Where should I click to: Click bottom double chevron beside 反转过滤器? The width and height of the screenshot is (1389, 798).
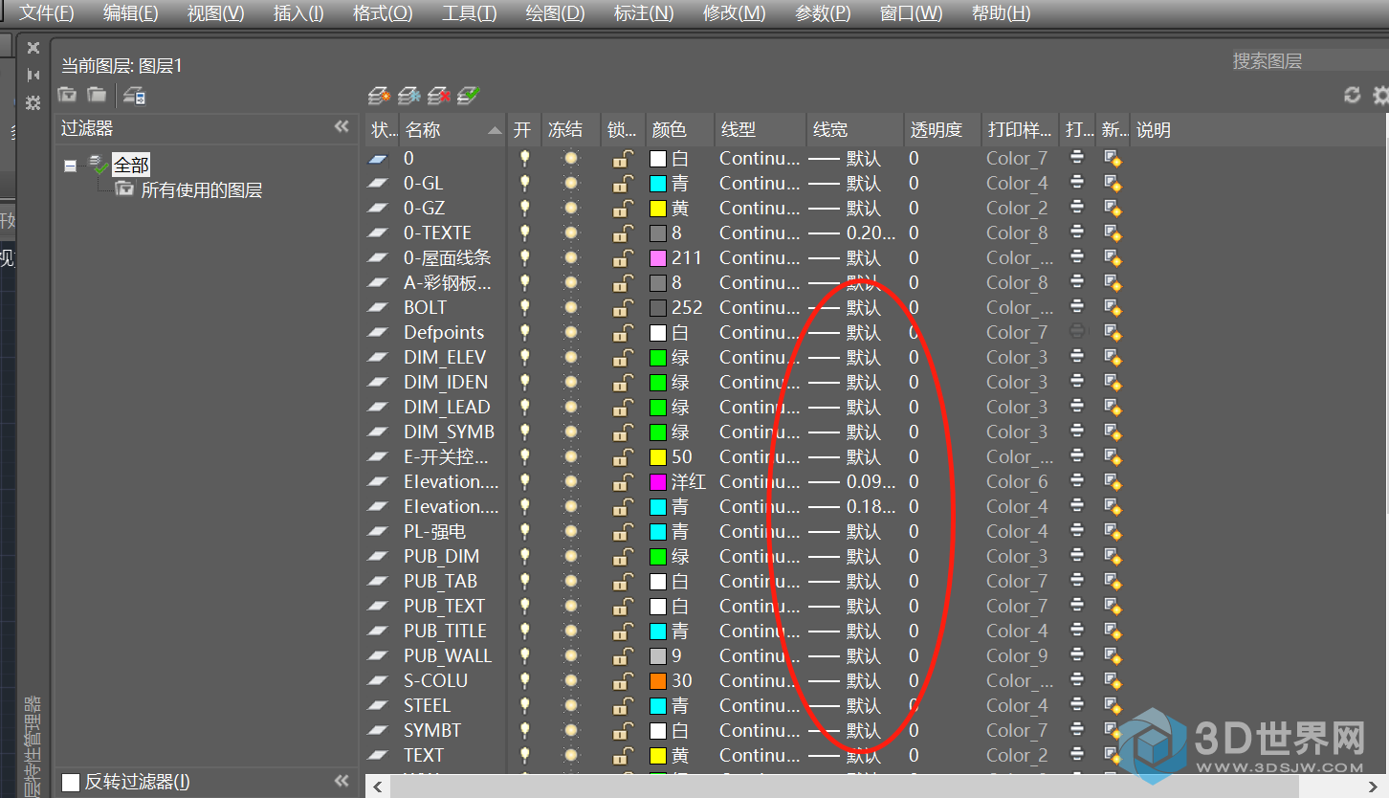(342, 781)
